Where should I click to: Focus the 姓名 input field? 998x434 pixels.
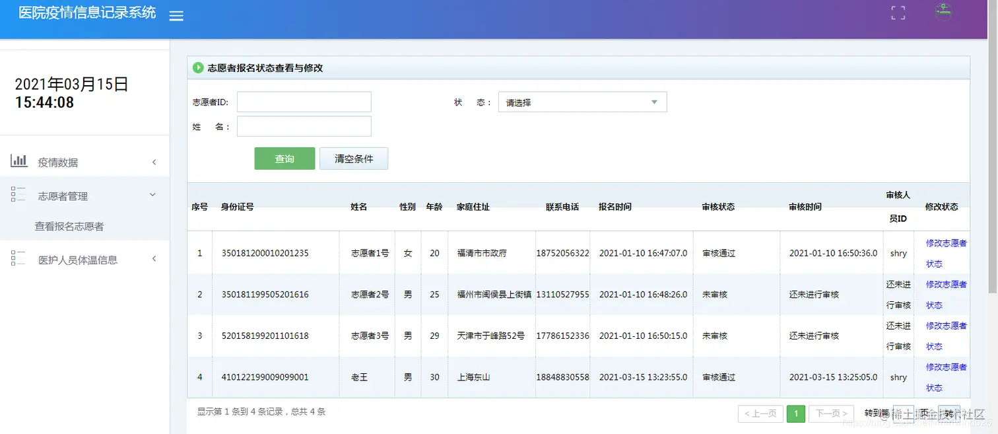coord(304,126)
